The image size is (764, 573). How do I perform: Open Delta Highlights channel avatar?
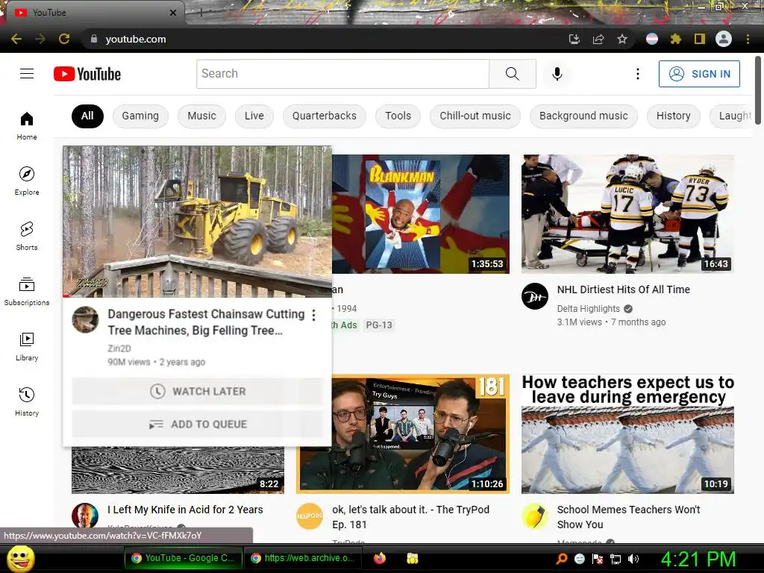pyautogui.click(x=534, y=295)
